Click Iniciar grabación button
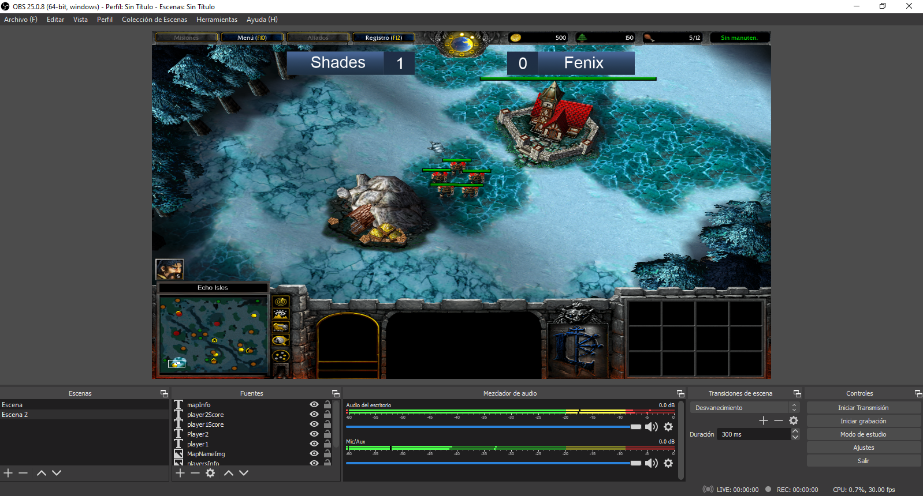This screenshot has width=923, height=496. (864, 421)
